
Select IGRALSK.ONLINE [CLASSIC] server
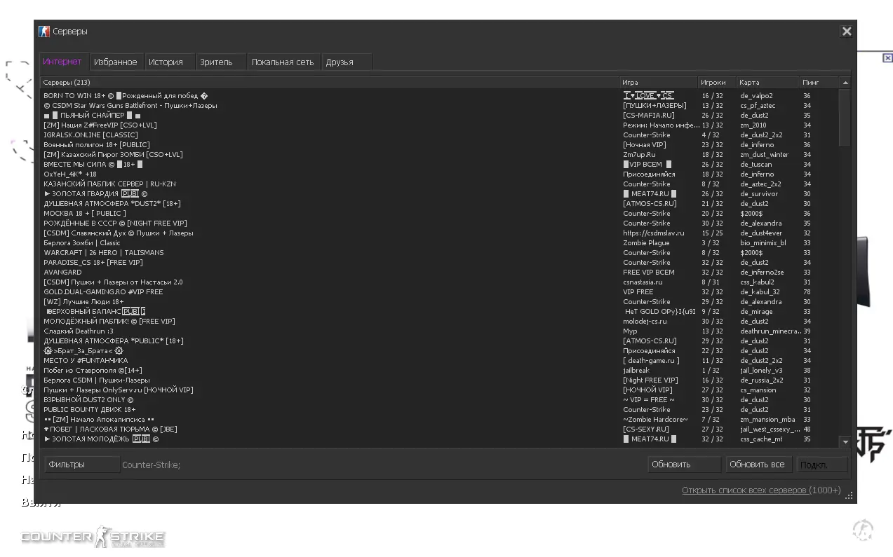coord(440,135)
